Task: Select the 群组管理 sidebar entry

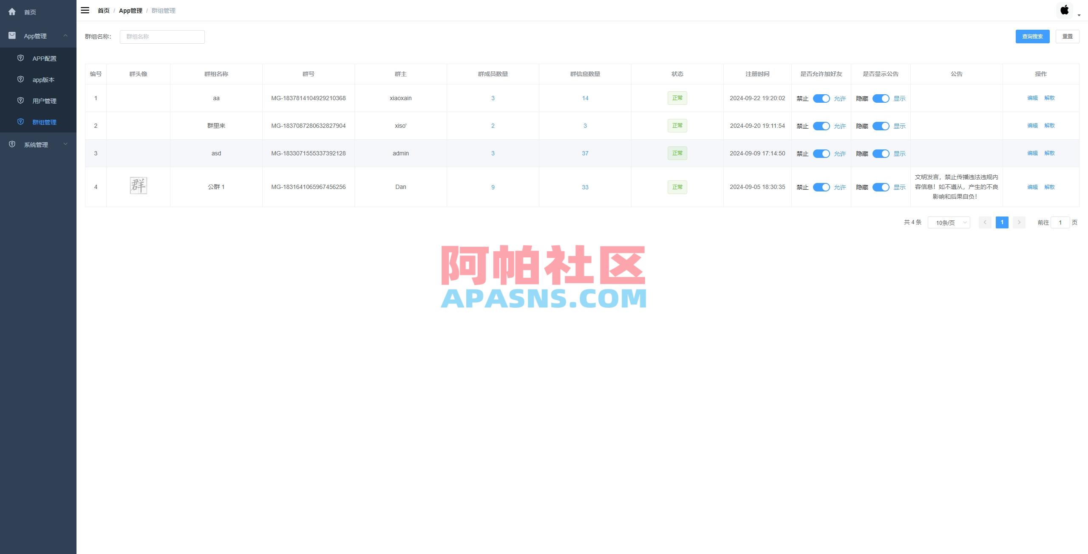Action: tap(45, 122)
